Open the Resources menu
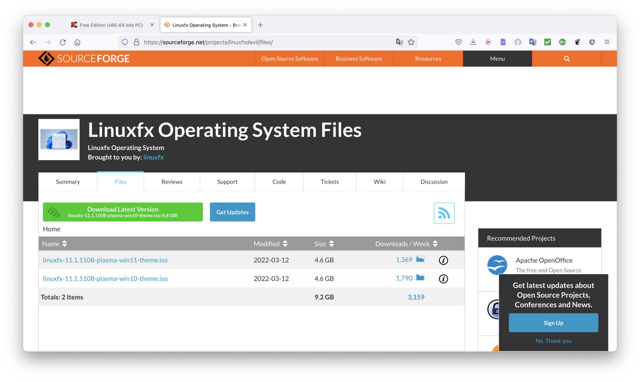 [428, 59]
